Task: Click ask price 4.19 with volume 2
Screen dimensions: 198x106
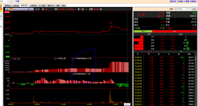Action: click(x=173, y=37)
